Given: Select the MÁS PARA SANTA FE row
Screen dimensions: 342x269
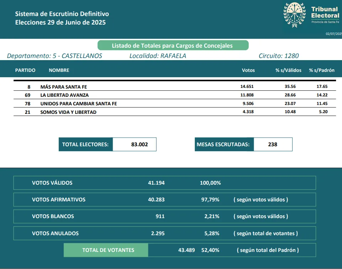Looking at the screenshot, I should click(175, 86).
